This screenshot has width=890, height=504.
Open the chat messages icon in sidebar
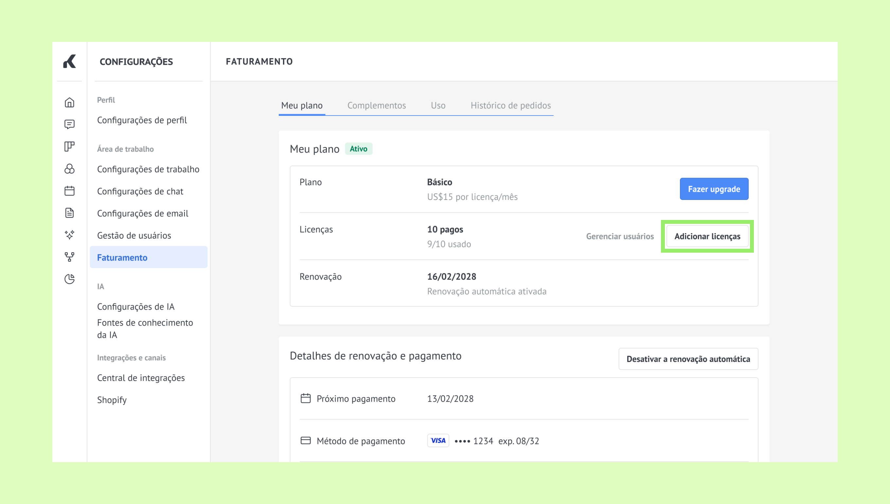[x=70, y=124]
